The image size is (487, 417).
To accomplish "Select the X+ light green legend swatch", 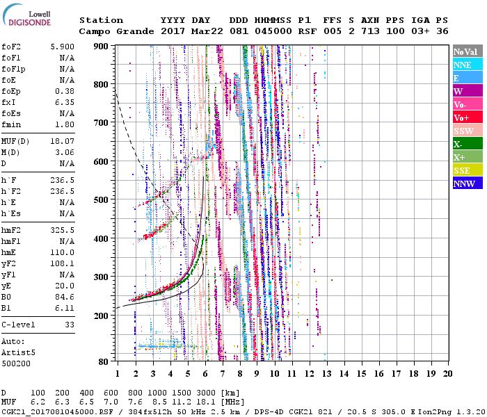I will [468, 157].
